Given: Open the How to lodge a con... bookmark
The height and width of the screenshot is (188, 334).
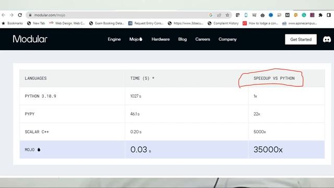Looking at the screenshot, I should tap(260, 23).
